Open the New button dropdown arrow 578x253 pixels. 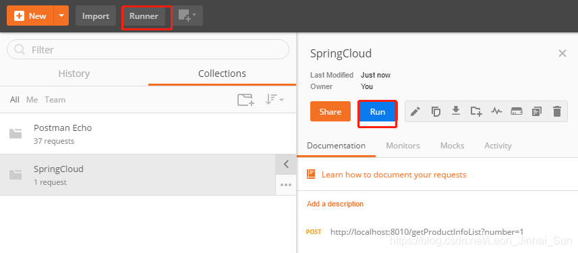pos(61,16)
